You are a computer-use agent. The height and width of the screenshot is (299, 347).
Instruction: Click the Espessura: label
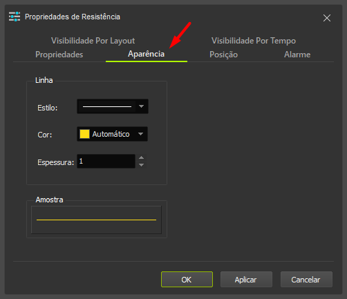tap(56, 162)
